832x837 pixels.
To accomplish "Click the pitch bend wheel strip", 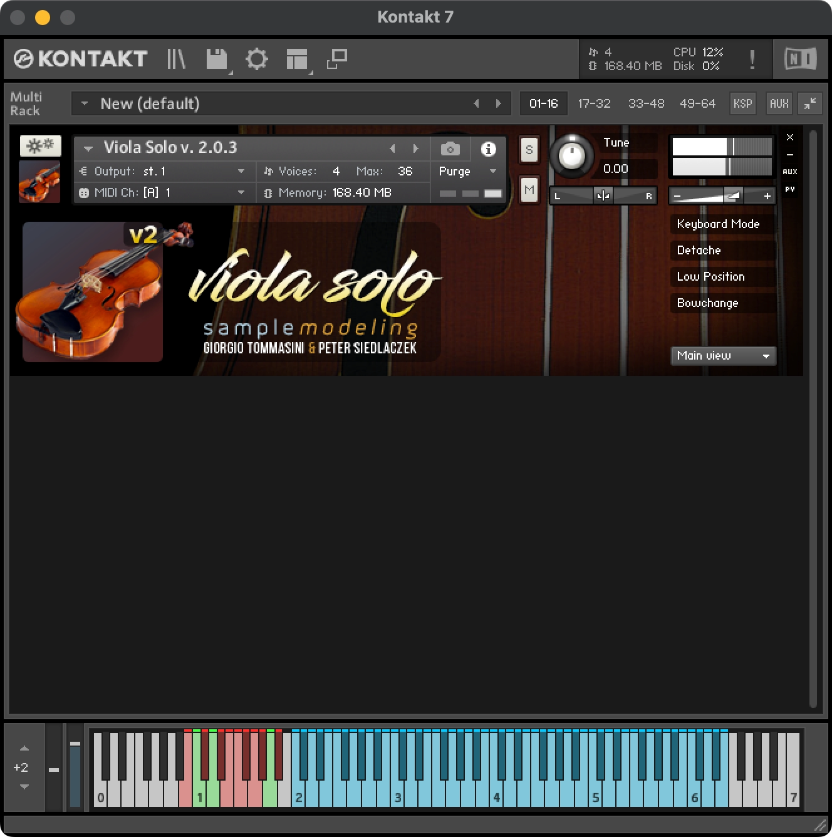I will (x=55, y=768).
